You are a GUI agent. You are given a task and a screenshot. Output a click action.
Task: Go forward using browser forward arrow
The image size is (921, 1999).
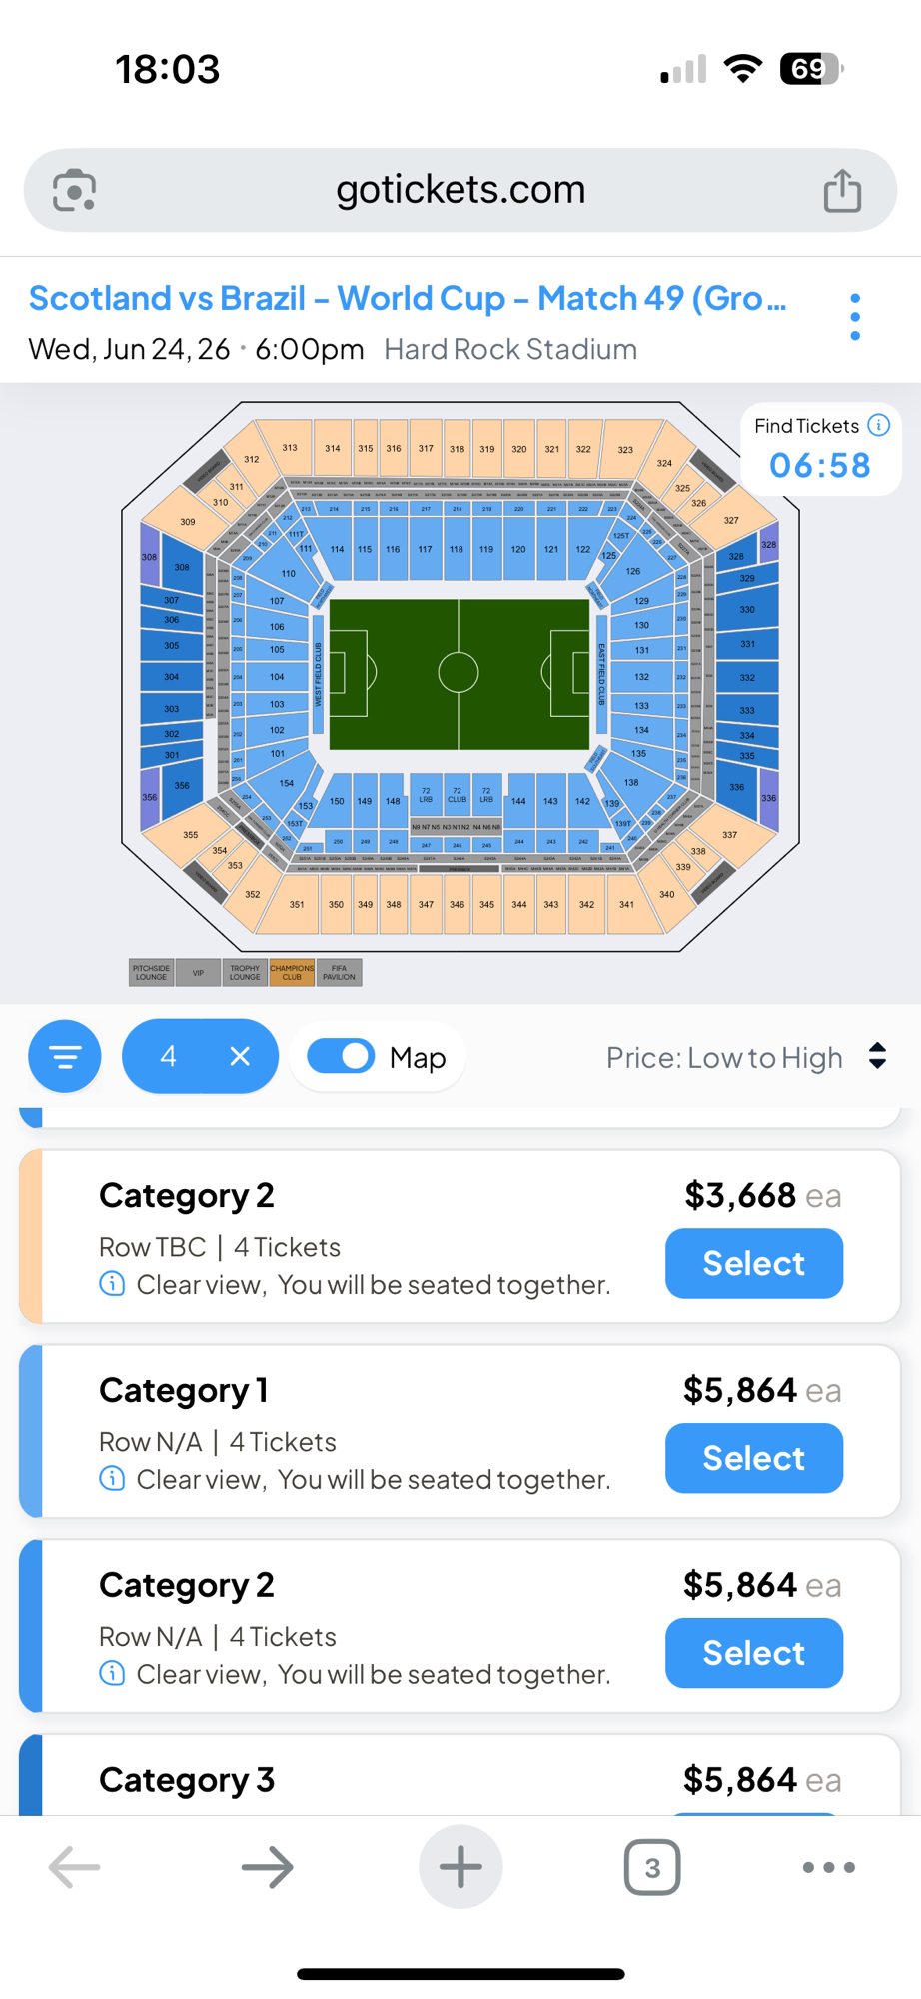pos(268,1866)
